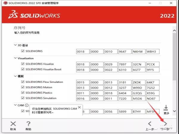Uncheck the SOLIDWORKS Visualize Boost checkbox
Image resolution: width=179 pixels, height=134 pixels.
pyautogui.click(x=23, y=69)
